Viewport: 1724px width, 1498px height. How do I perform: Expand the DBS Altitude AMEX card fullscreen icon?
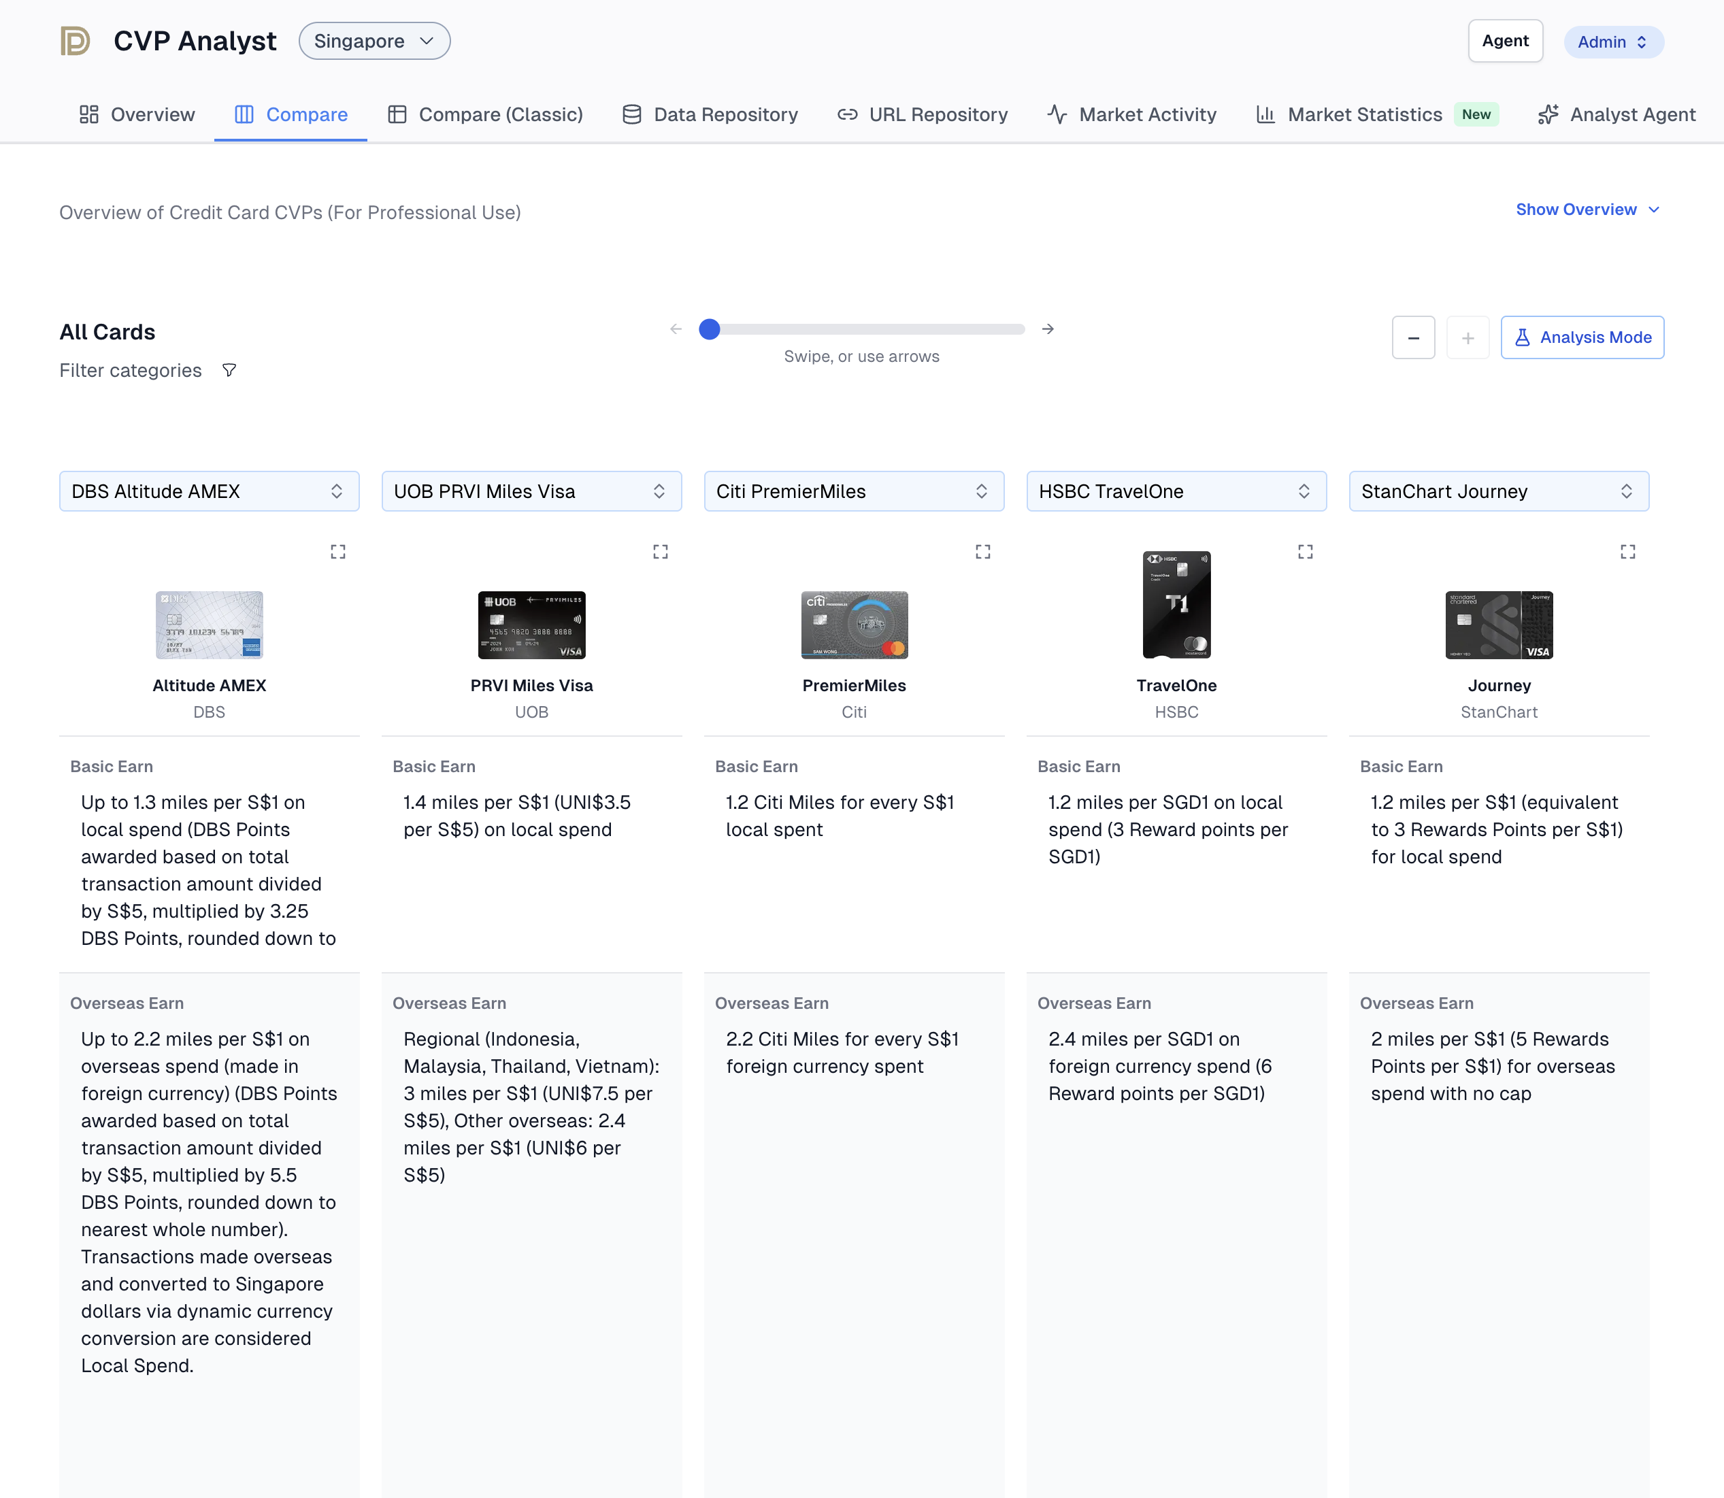click(337, 552)
